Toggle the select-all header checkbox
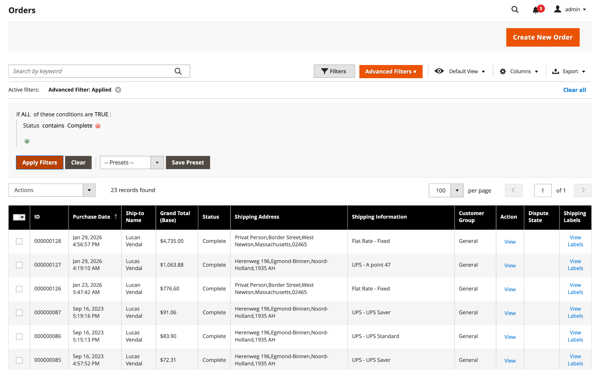Image resolution: width=600 pixels, height=370 pixels. click(x=16, y=217)
